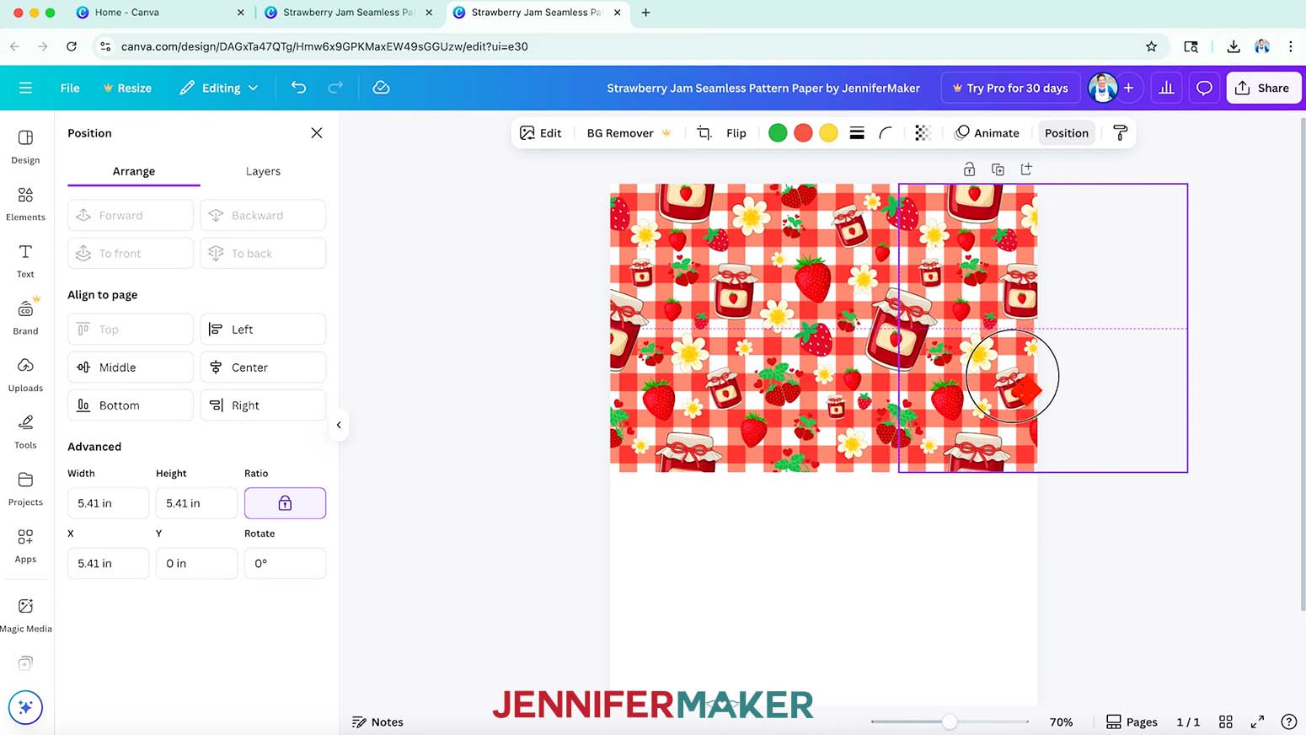The height and width of the screenshot is (735, 1306).
Task: Click the crop icon in toolbar
Action: coord(704,133)
